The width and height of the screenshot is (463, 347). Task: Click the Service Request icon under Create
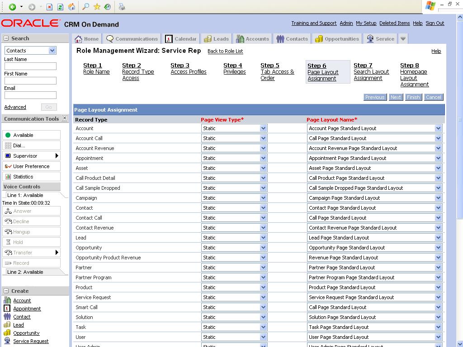click(7, 341)
